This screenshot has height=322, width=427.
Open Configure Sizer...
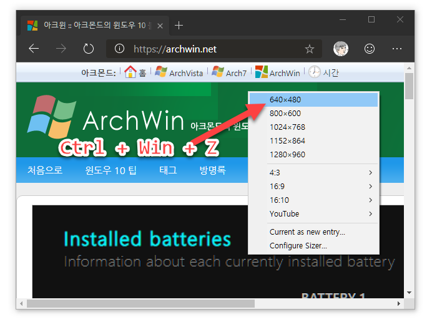coord(314,246)
